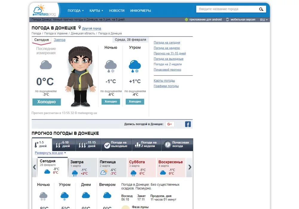
Task: Click Погода в Украине breadcrumb
Action: (56, 33)
